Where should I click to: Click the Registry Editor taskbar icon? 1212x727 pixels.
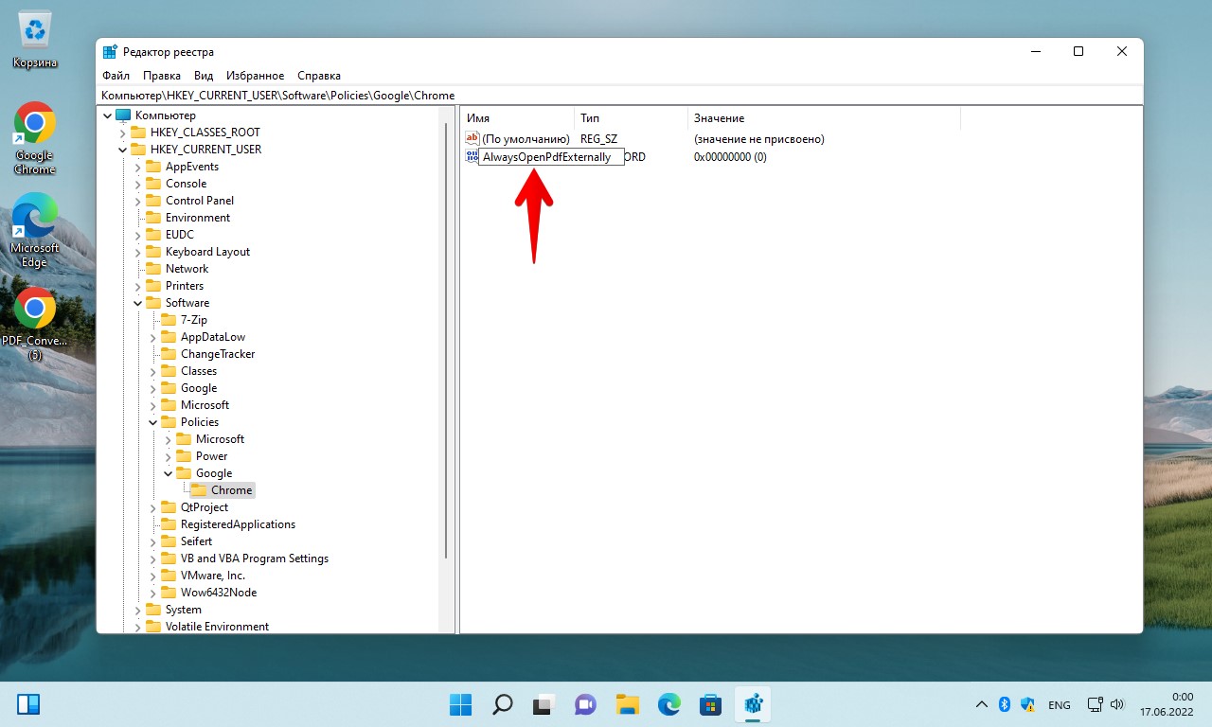coord(754,704)
